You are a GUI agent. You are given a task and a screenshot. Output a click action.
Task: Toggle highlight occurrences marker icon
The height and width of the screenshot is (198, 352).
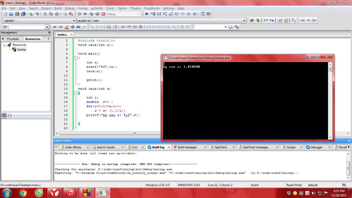coord(66,27)
